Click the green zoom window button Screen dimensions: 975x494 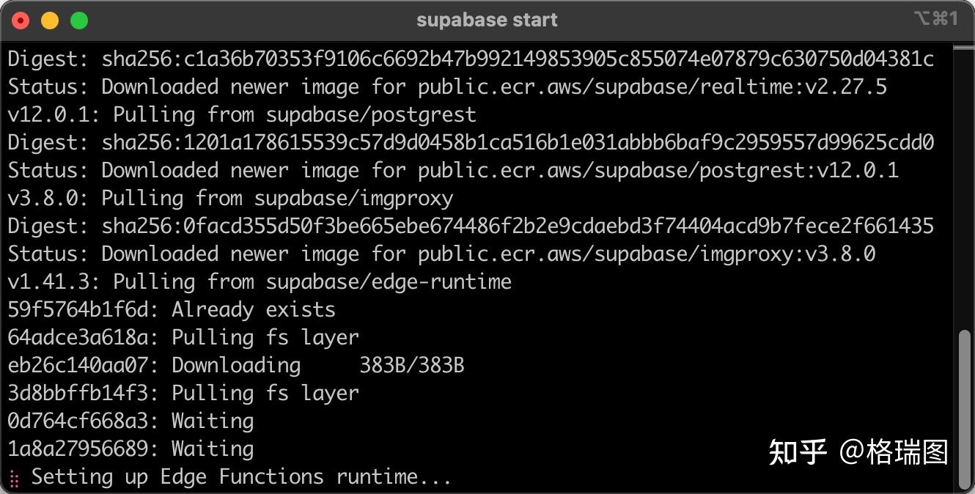(79, 21)
